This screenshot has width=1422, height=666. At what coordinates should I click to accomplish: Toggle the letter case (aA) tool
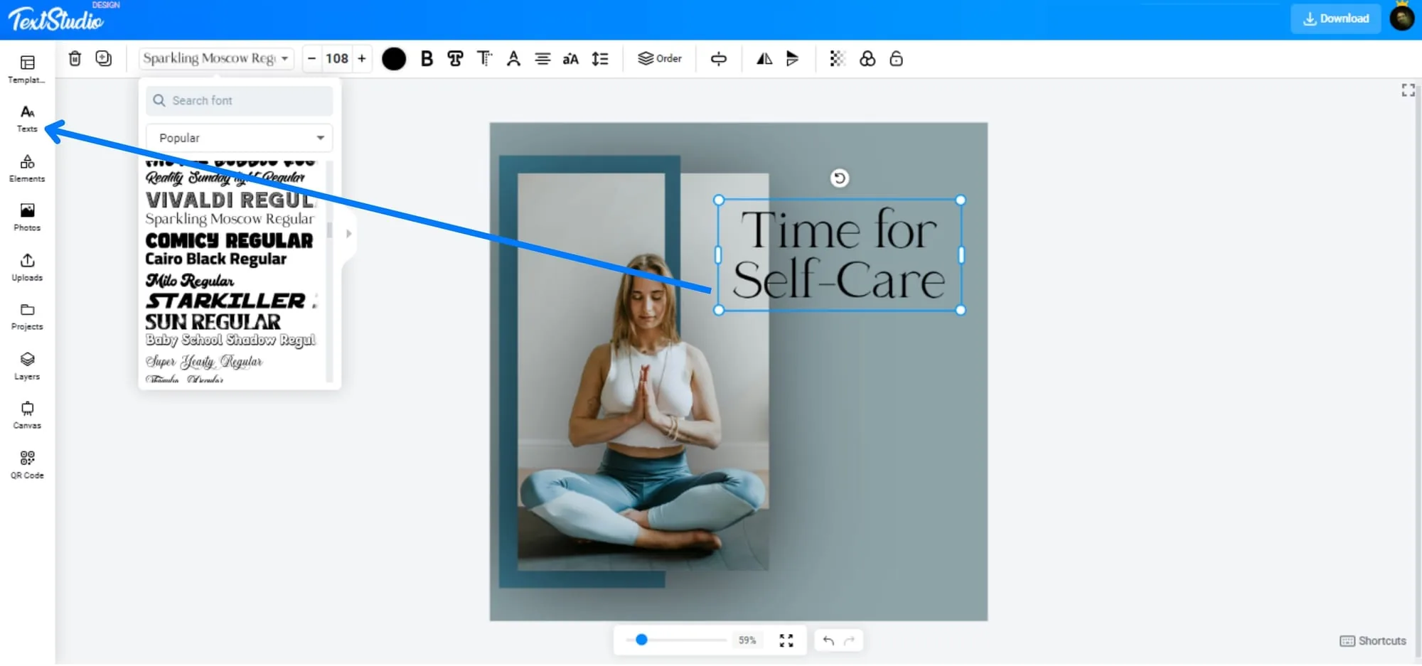[x=570, y=59]
